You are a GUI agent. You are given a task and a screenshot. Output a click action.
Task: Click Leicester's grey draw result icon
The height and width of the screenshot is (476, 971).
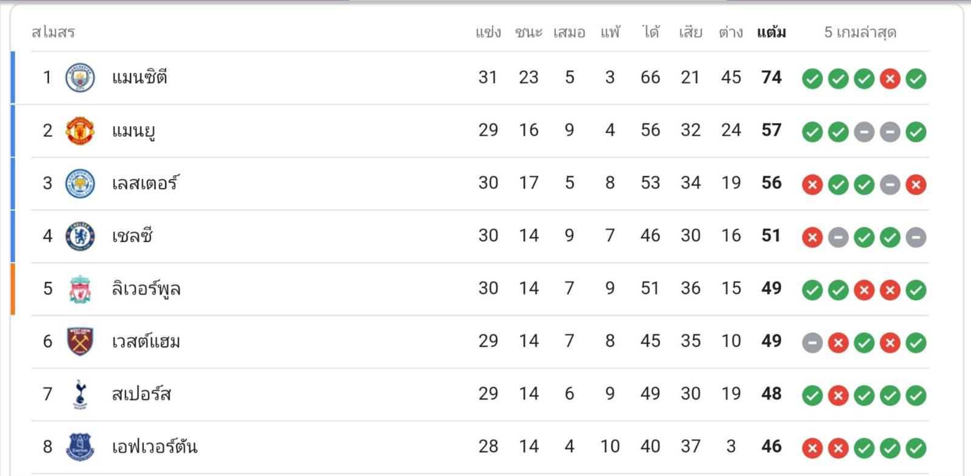coord(890,184)
